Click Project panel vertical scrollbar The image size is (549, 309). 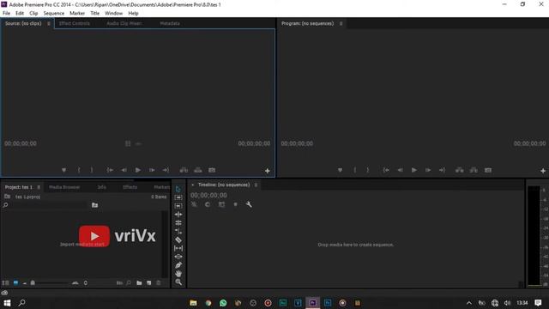click(164, 244)
